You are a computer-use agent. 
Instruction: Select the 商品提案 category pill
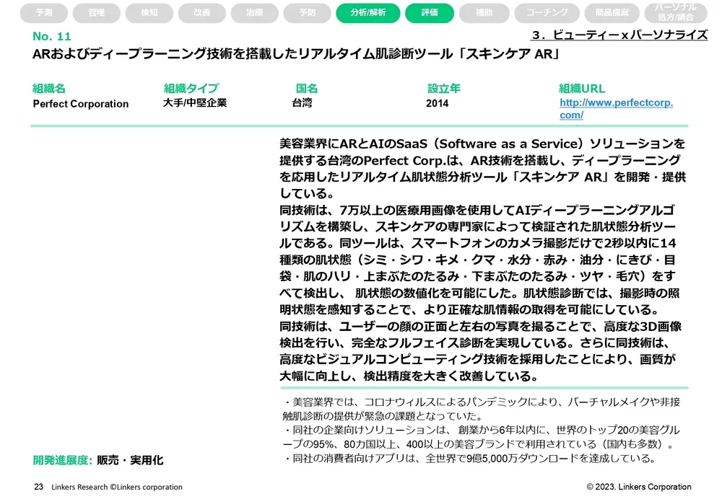click(611, 12)
